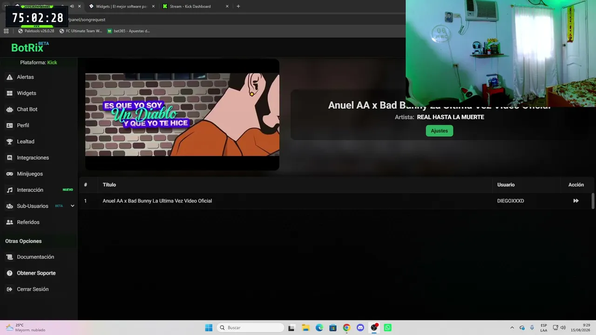Click the Widgets grid icon
This screenshot has height=335, width=596.
(9, 93)
